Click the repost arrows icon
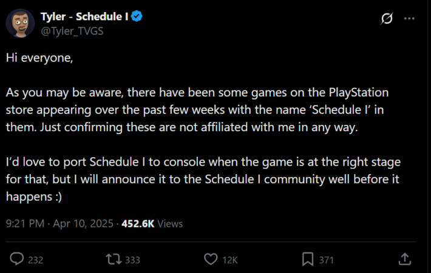This screenshot has height=273, width=431. 113,260
